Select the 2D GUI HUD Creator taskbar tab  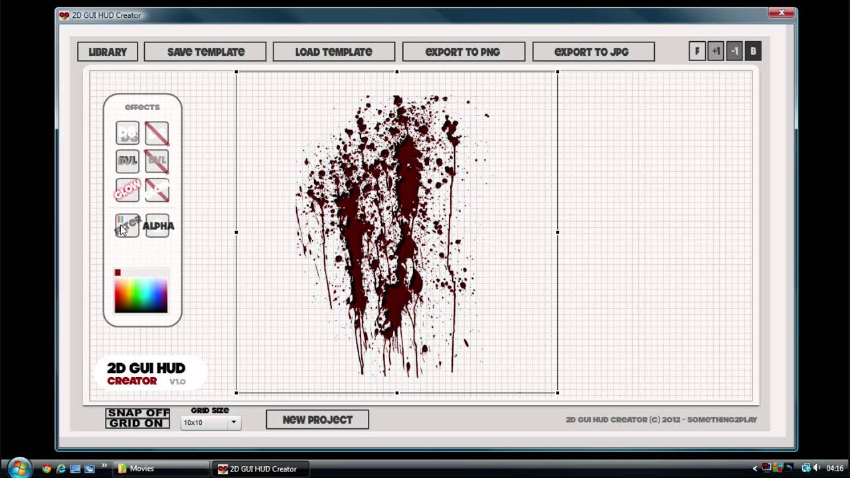[260, 468]
